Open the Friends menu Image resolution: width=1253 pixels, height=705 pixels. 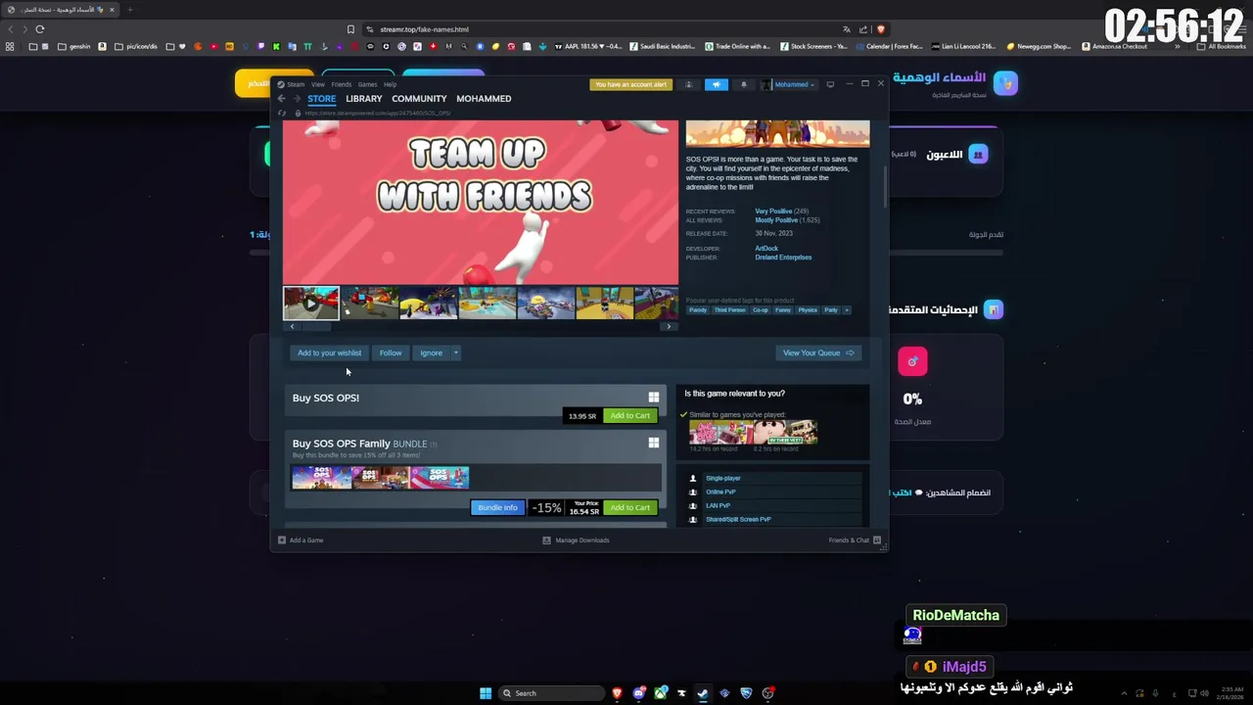pos(341,84)
